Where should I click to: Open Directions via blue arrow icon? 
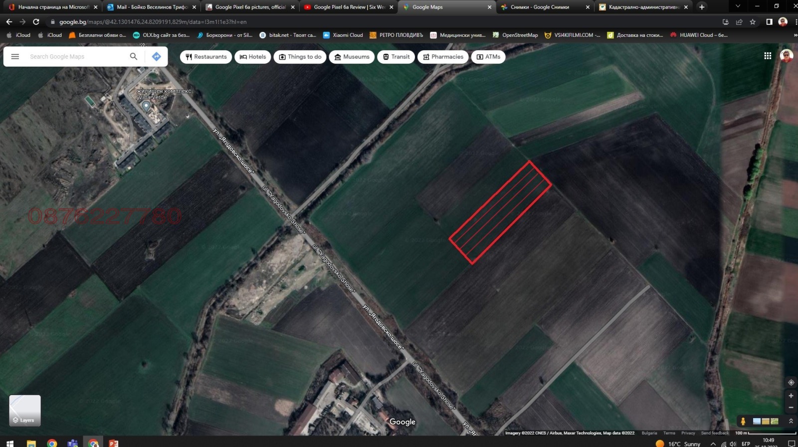click(x=157, y=57)
